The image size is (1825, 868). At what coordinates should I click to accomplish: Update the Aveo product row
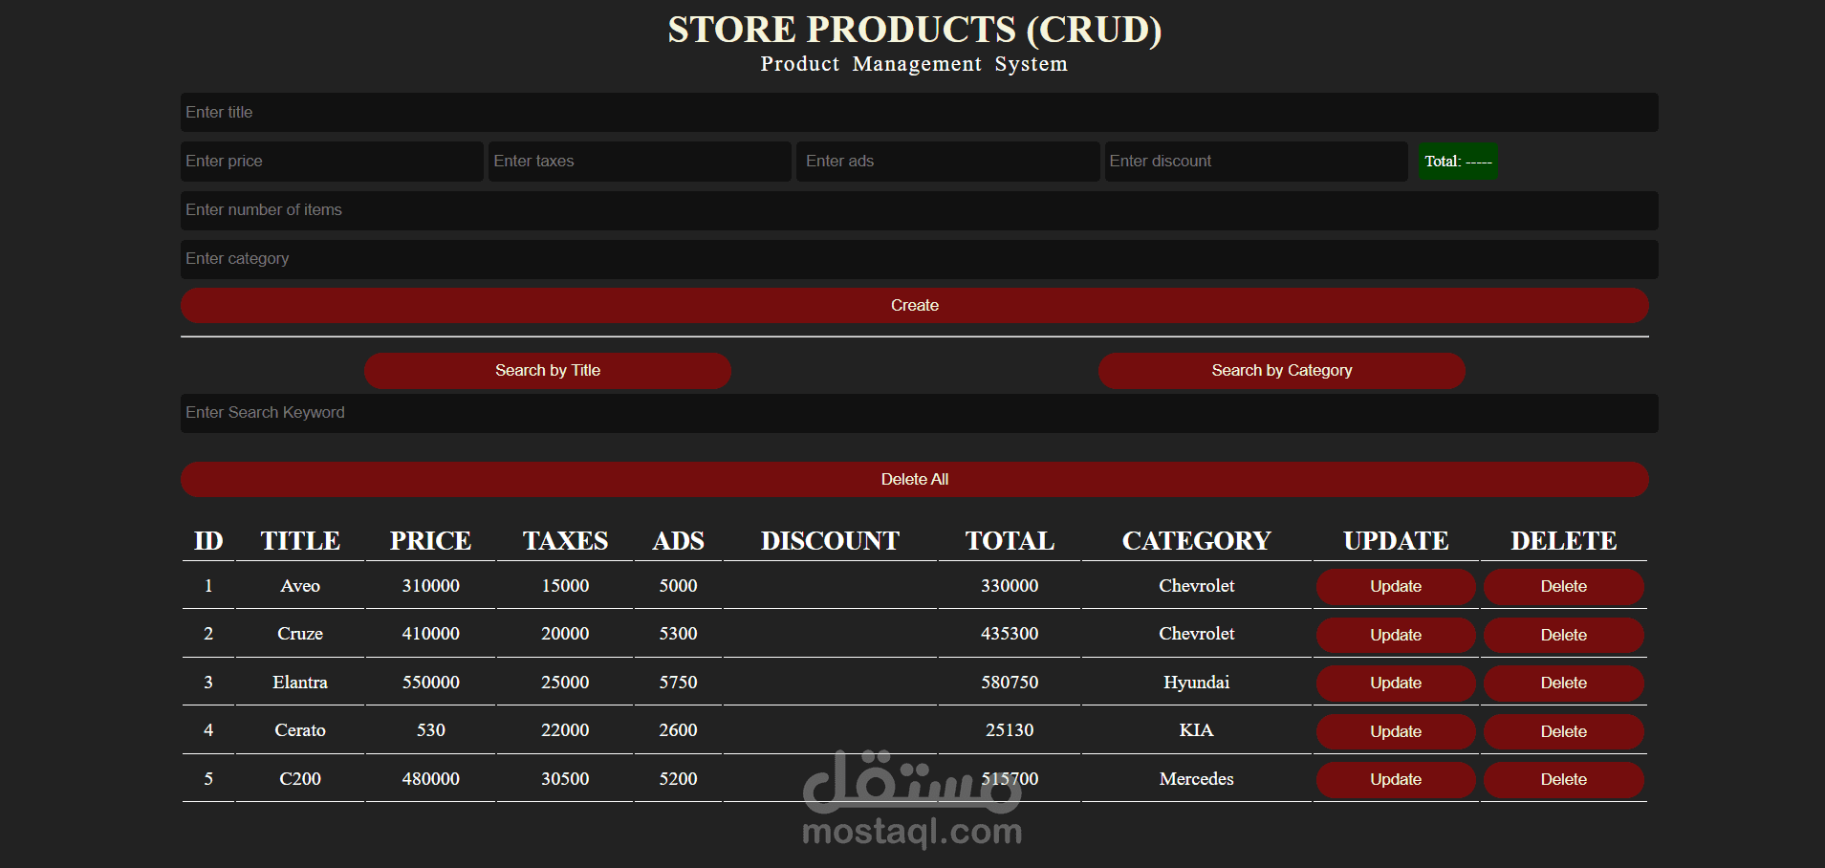1395,586
